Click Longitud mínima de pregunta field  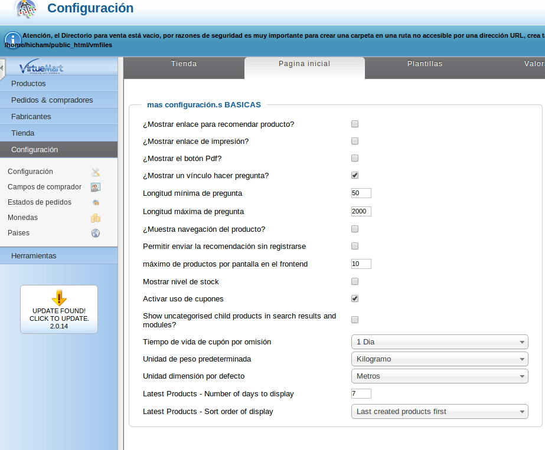pos(361,193)
